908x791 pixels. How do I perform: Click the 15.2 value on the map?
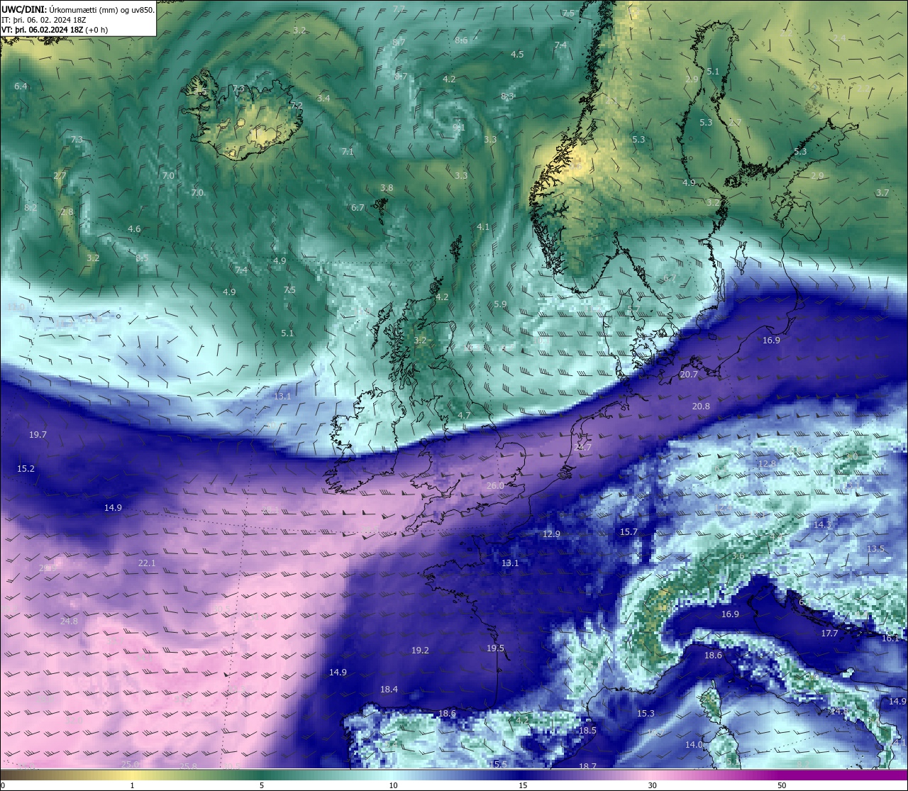pyautogui.click(x=26, y=469)
